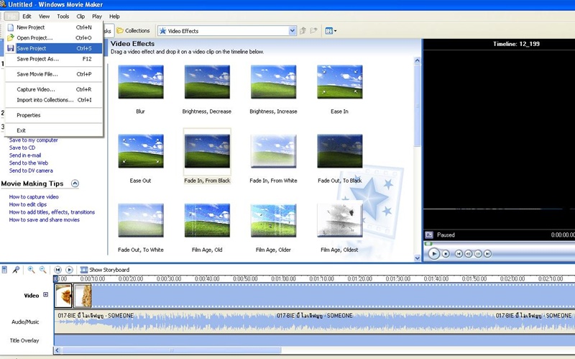This screenshot has width=575, height=359.
Task: Open How to save and share movies
Action: click(x=44, y=220)
